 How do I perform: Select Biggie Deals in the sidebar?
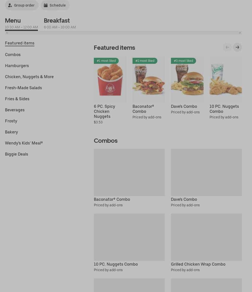pyautogui.click(x=17, y=154)
